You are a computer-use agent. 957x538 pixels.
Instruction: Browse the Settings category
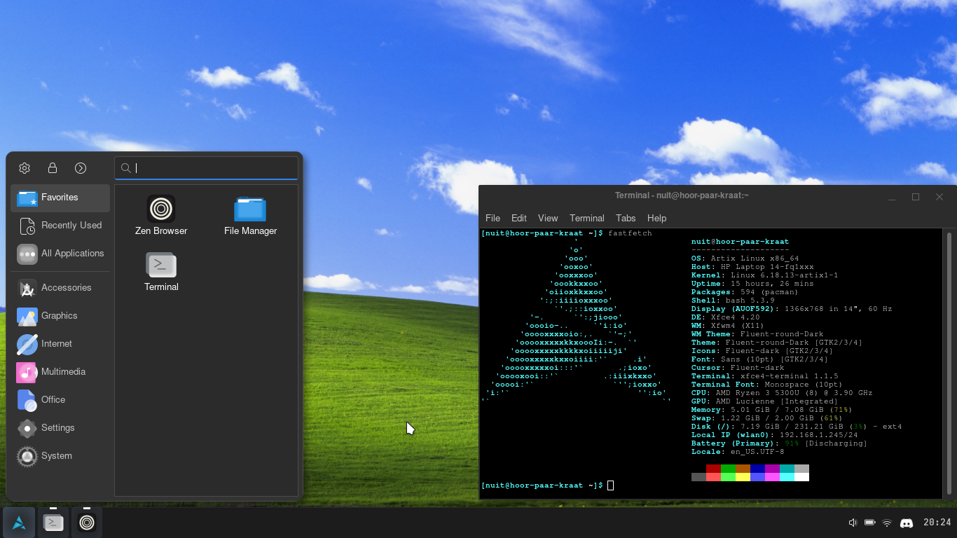(x=60, y=428)
